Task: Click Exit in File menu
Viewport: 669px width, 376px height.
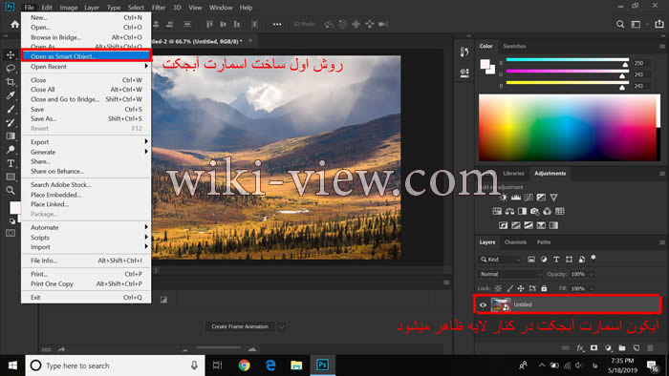Action: click(x=86, y=297)
